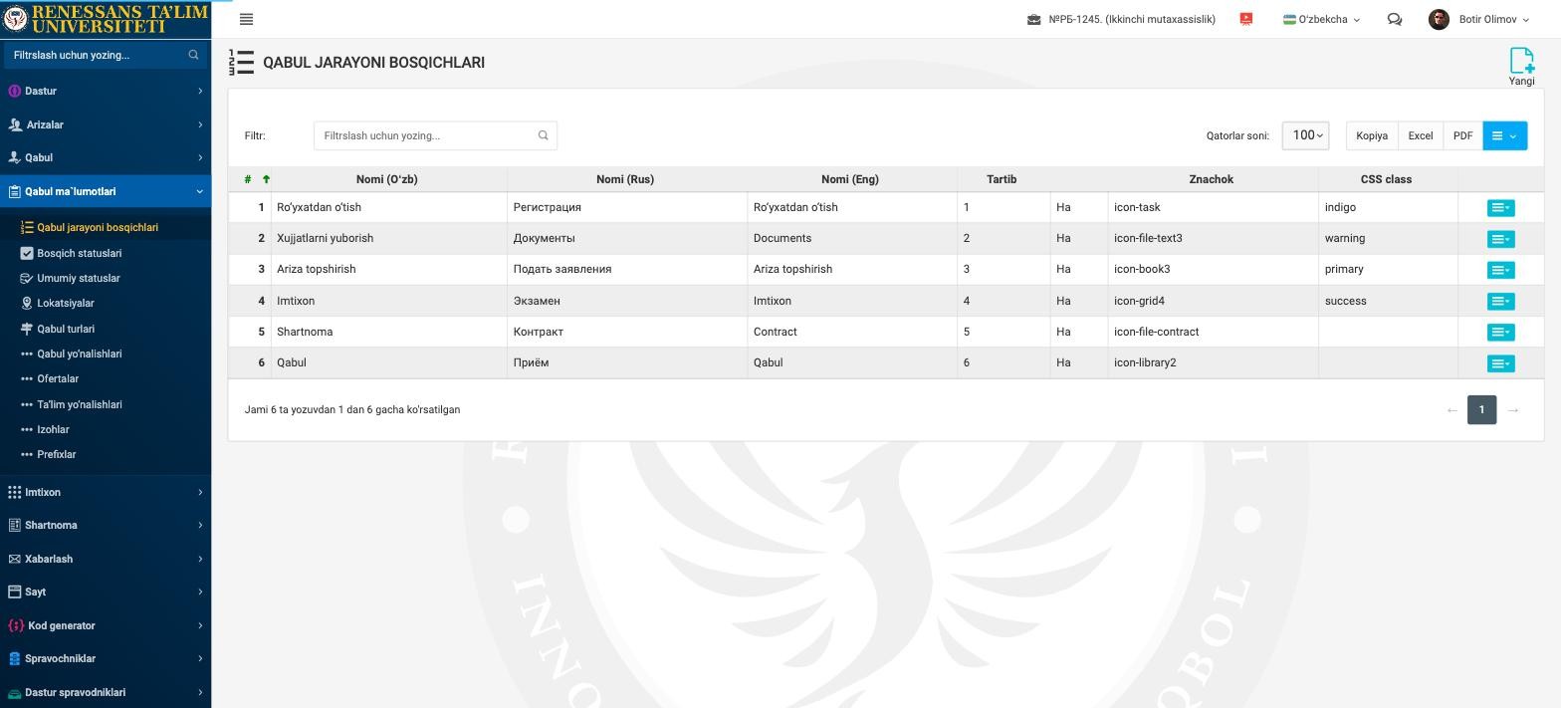Click the search magnifier in sidebar filter

[193, 55]
